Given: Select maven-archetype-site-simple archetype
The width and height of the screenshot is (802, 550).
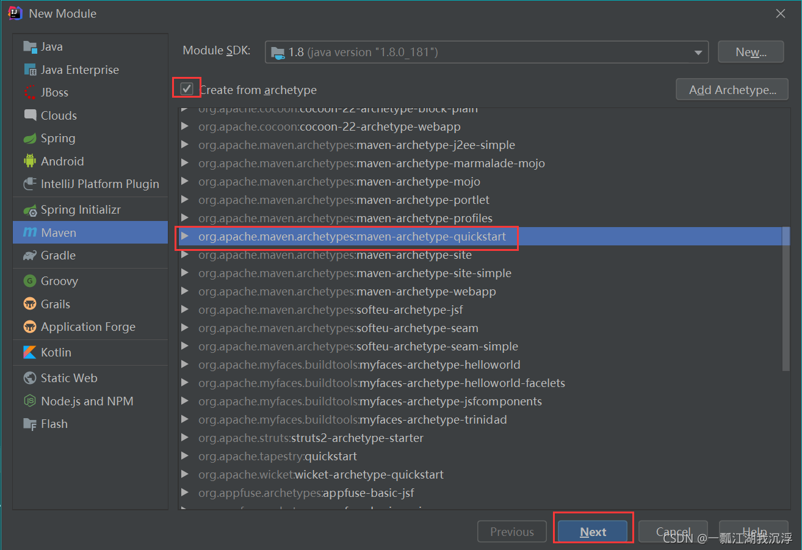Looking at the screenshot, I should (x=480, y=273).
